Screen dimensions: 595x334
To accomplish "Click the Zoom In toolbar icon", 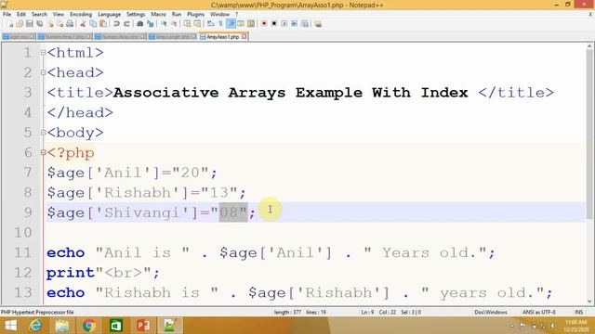I will (165, 24).
